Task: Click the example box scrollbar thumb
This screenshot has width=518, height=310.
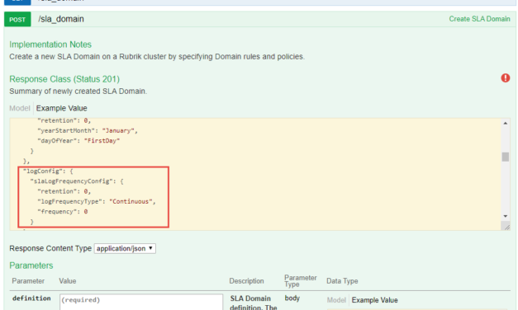Action: coord(505,157)
